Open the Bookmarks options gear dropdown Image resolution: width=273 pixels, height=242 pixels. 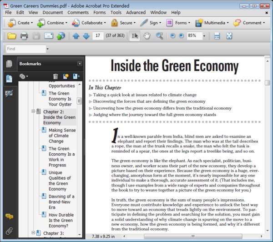tap(24, 76)
